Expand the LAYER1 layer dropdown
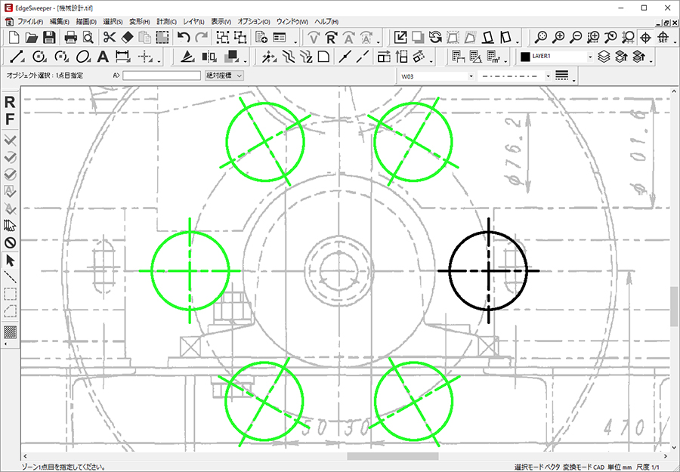Image resolution: width=680 pixels, height=472 pixels. pos(589,57)
